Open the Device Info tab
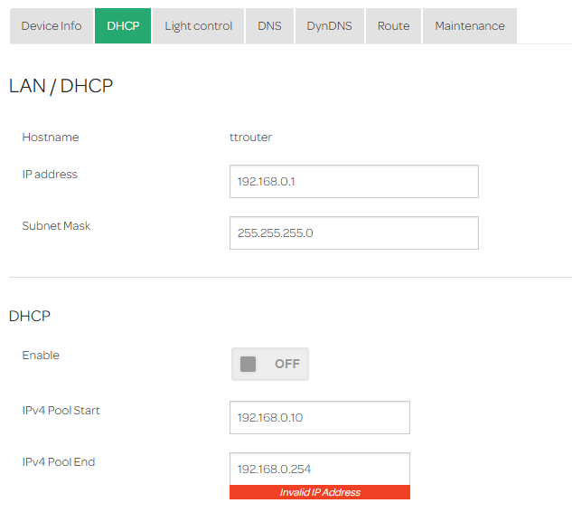This screenshot has height=522, width=572. 52,26
